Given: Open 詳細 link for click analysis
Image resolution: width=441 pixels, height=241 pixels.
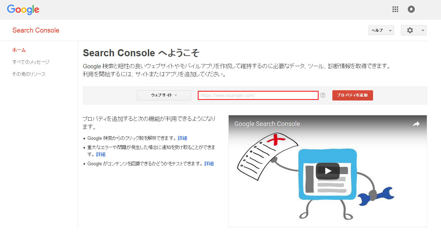Looking at the screenshot, I should 183,138.
